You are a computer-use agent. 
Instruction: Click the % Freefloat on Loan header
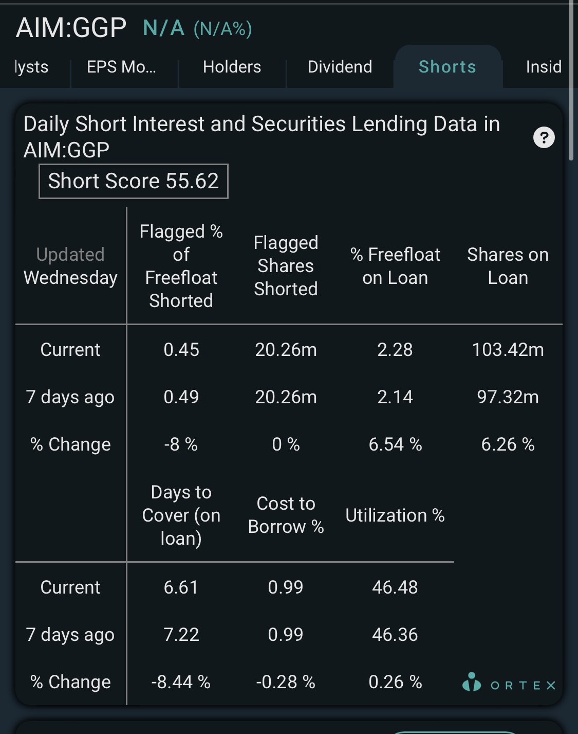pos(395,266)
